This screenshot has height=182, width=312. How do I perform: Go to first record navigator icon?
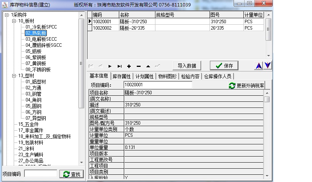point(91,66)
